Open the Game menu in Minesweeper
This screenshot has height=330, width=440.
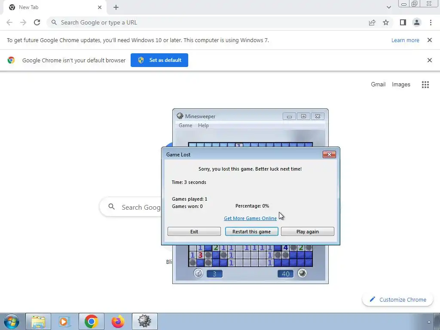[186, 125]
